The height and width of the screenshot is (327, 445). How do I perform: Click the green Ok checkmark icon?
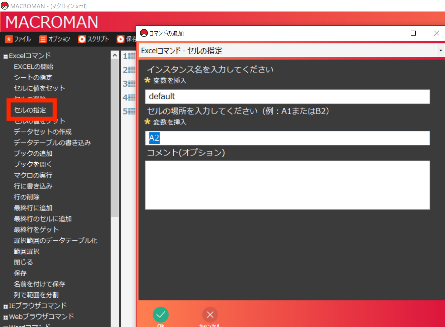coord(161,315)
